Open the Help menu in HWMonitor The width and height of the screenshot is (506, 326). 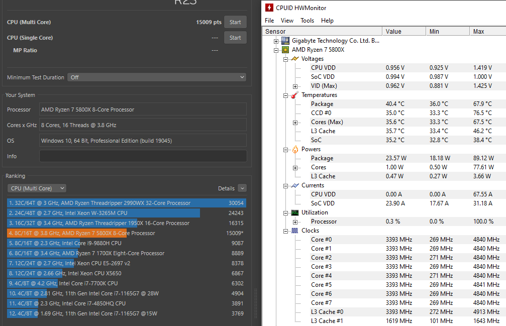pyautogui.click(x=327, y=21)
